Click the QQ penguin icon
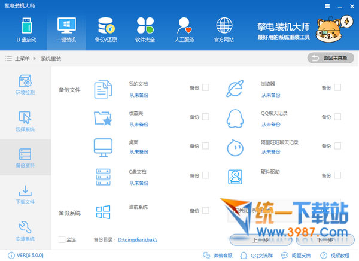359x261 pixels. point(235,119)
